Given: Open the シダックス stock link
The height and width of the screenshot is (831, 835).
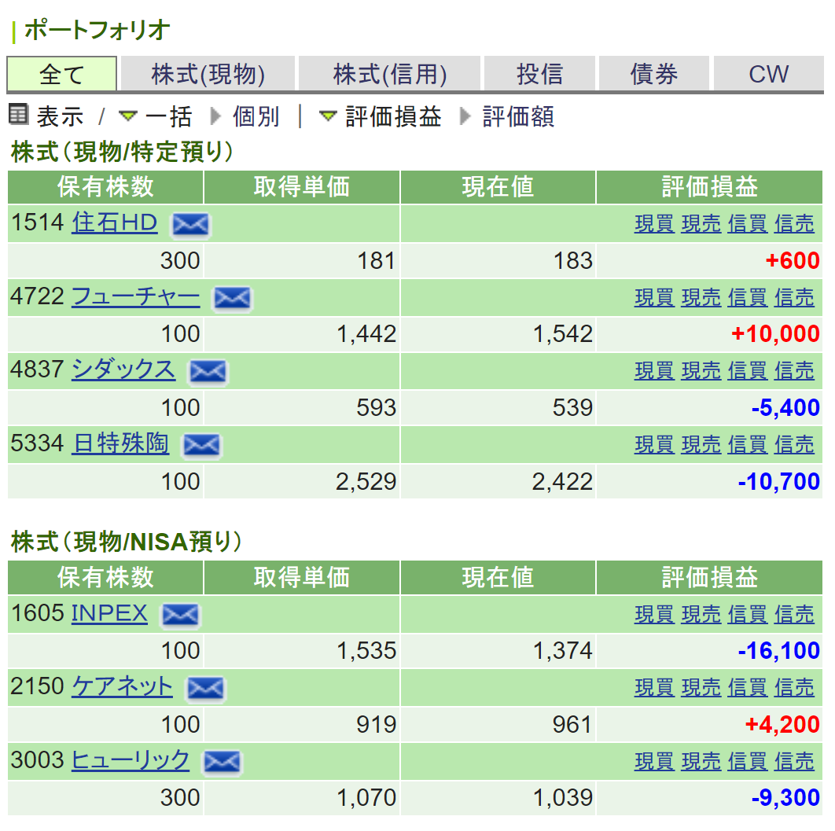Looking at the screenshot, I should (123, 370).
